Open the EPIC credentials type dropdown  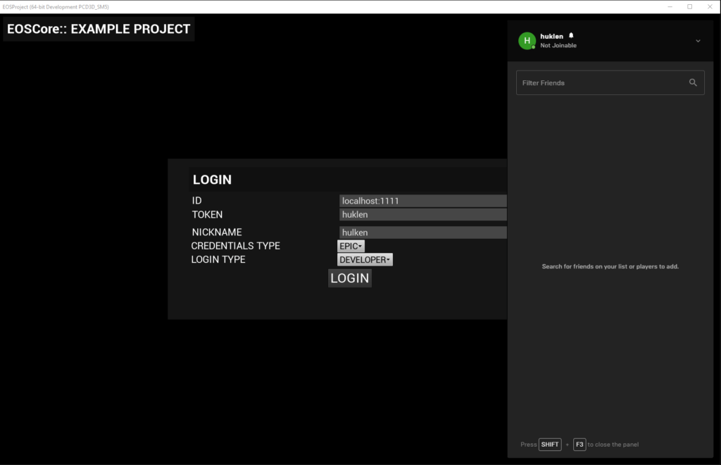tap(351, 246)
